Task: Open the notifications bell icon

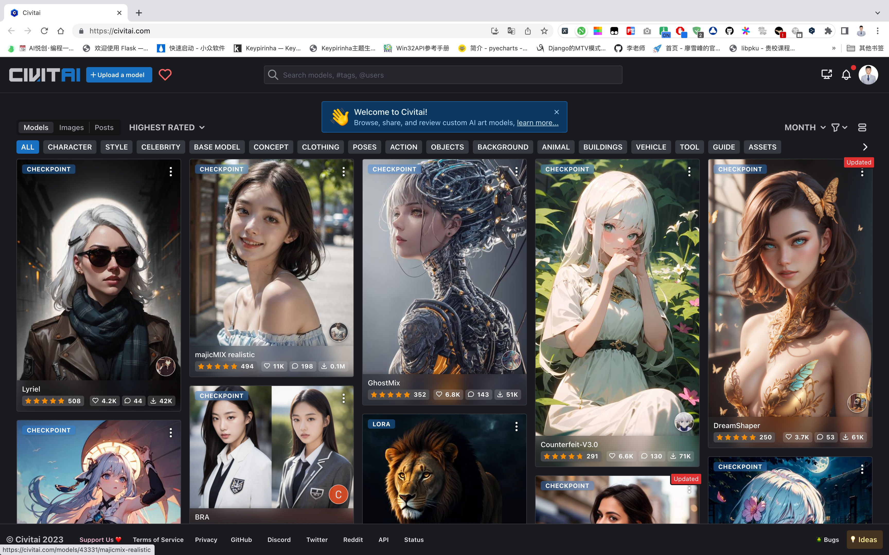Action: click(846, 75)
